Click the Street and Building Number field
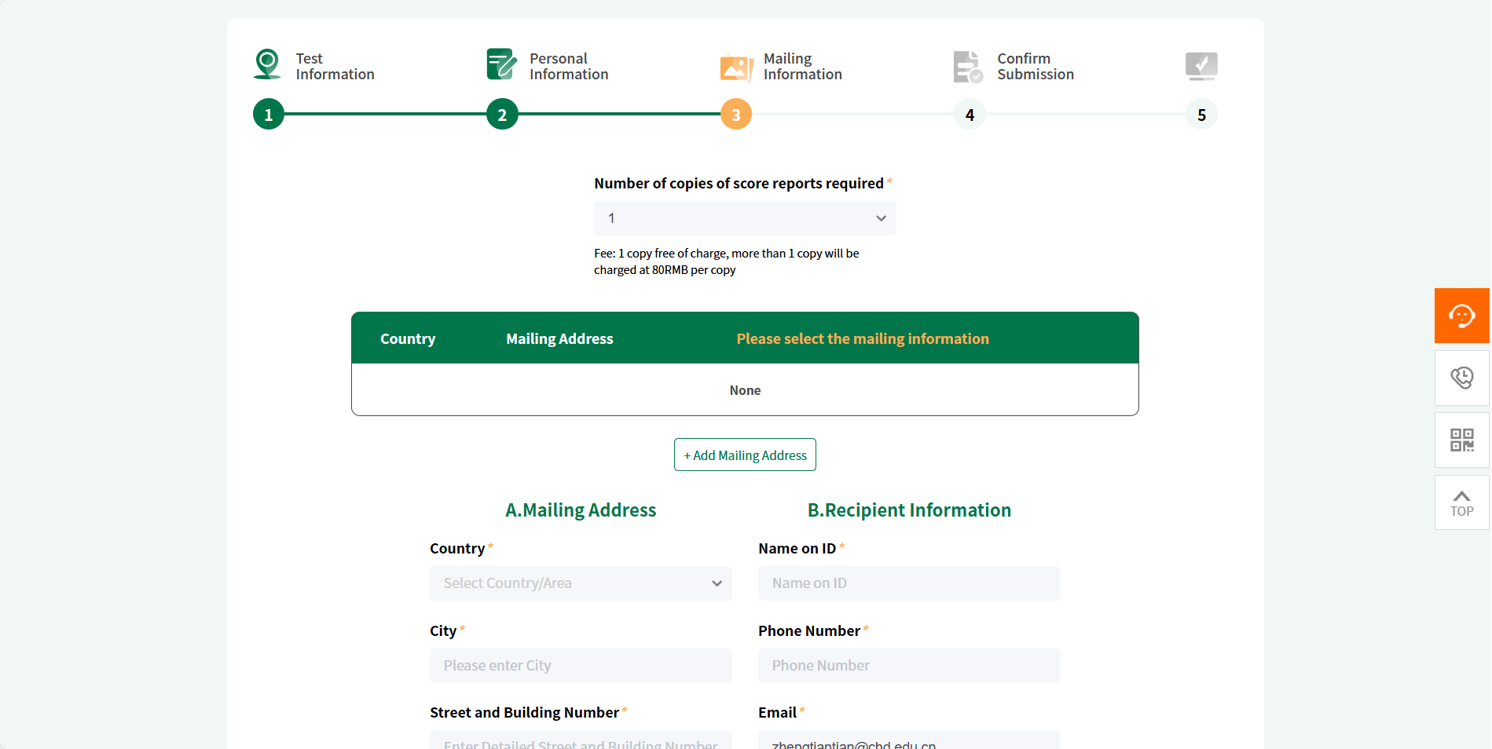The image size is (1492, 749). (x=580, y=740)
